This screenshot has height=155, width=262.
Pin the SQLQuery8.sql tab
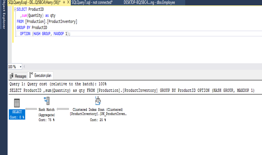(x=64, y=2)
